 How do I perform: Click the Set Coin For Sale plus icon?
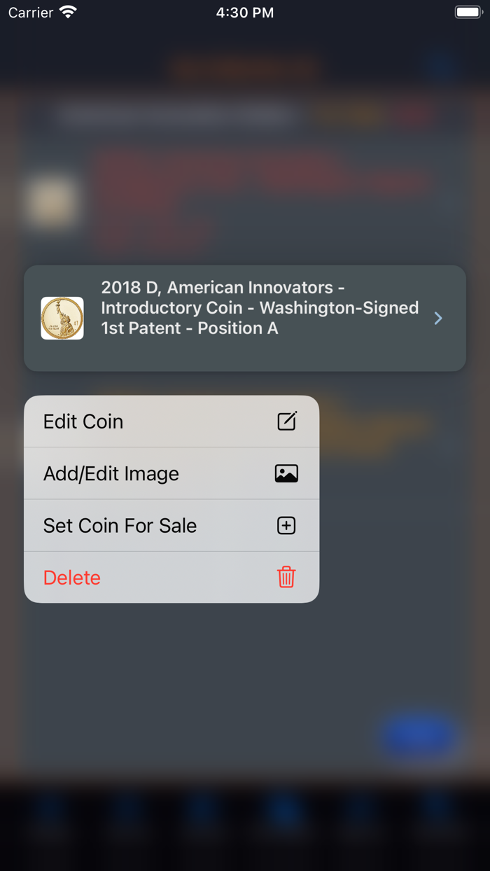coord(286,525)
